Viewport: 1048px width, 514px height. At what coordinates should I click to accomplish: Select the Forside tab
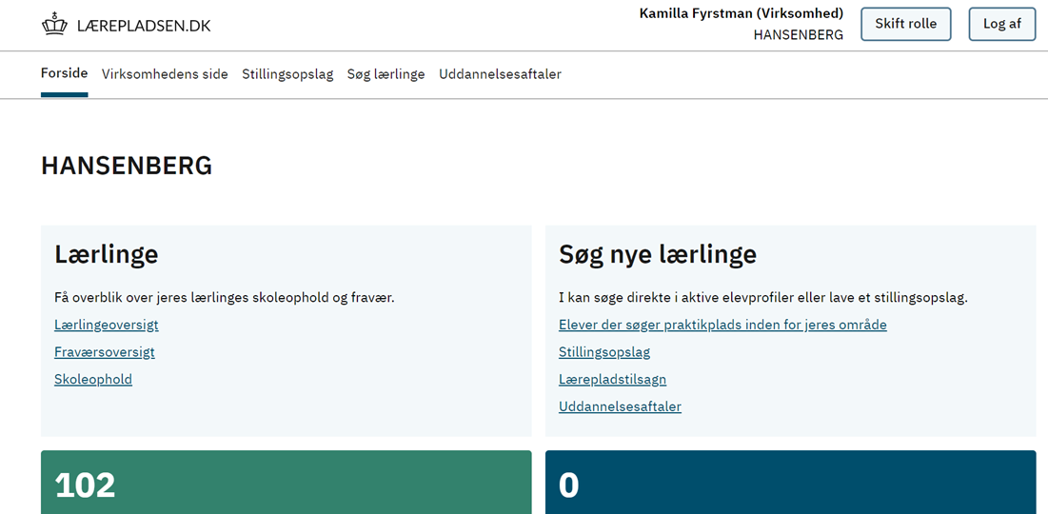(64, 73)
